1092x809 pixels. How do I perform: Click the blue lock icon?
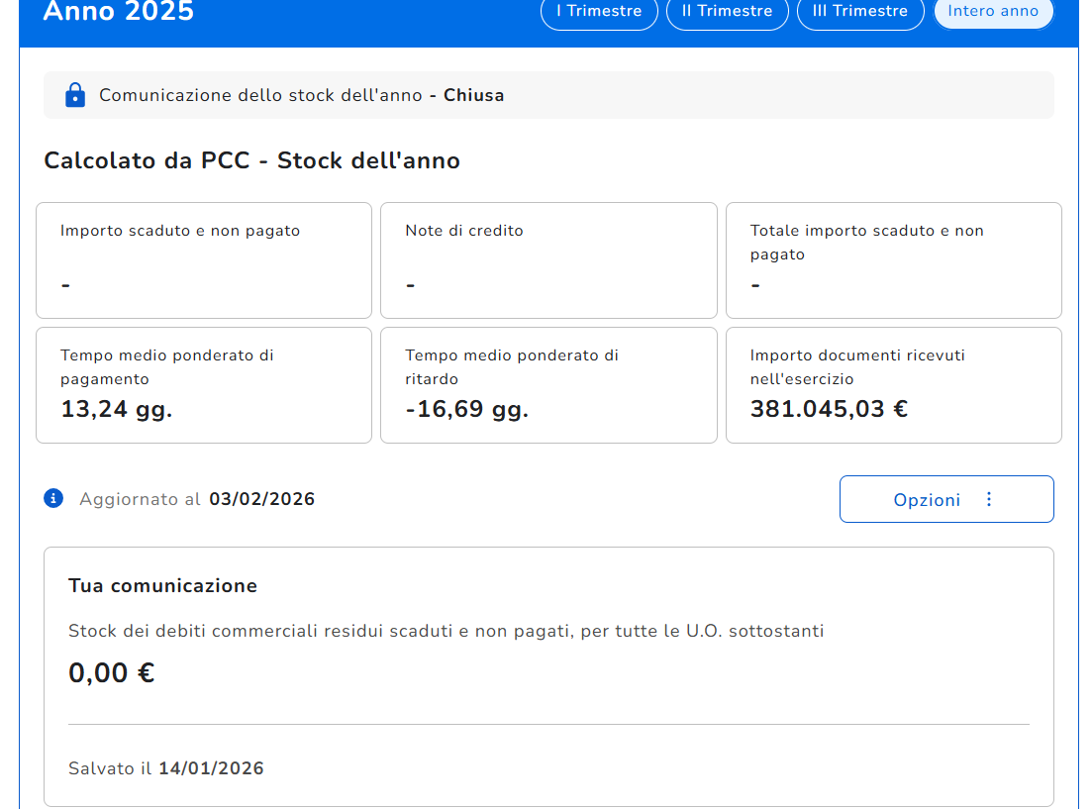point(74,95)
